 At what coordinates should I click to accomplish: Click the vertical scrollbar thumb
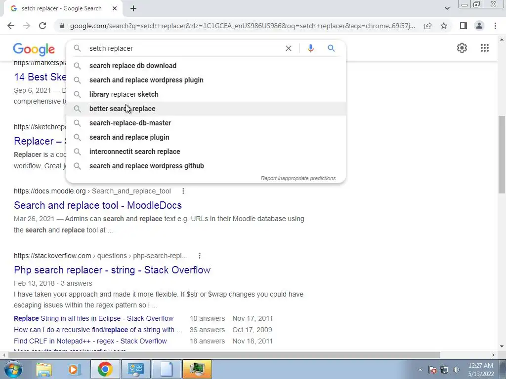pos(502,154)
